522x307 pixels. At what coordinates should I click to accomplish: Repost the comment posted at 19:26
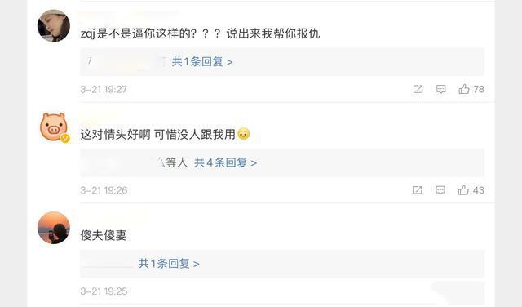pos(417,190)
